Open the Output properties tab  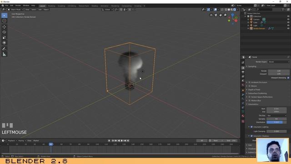click(x=243, y=72)
